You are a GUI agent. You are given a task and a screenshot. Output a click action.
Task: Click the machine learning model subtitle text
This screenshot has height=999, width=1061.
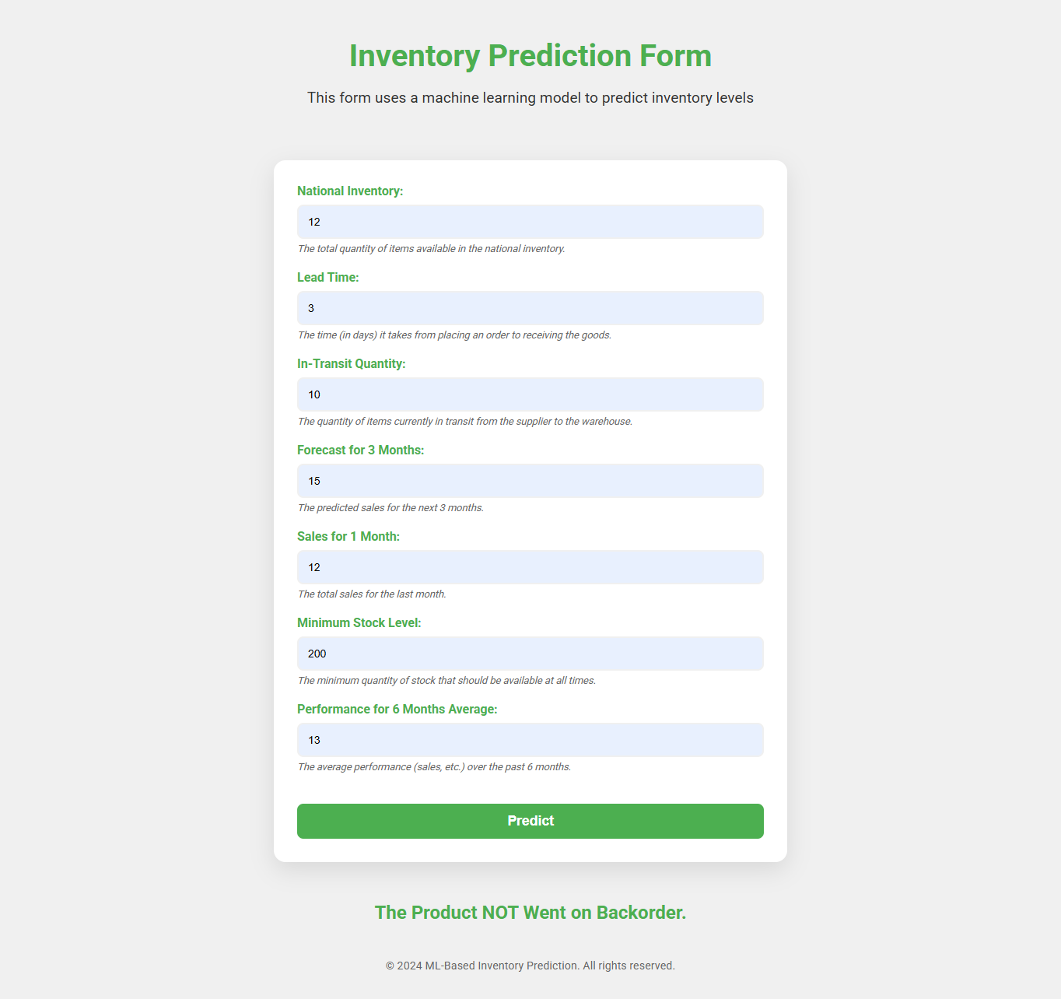tap(530, 98)
